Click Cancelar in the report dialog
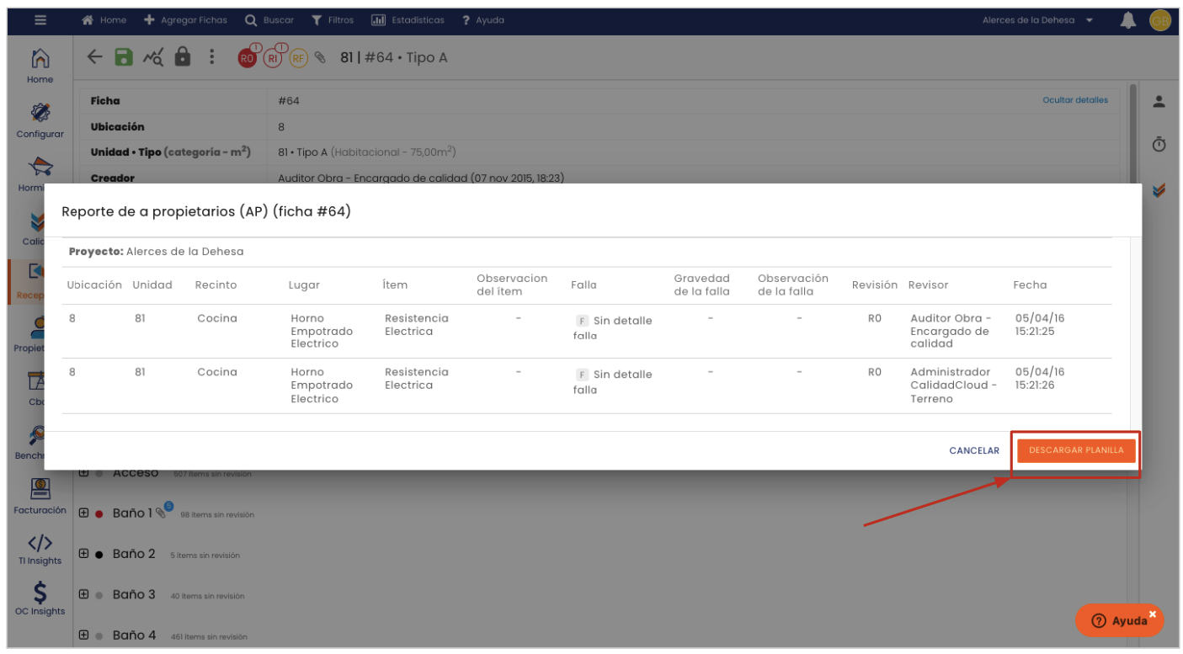 [973, 450]
